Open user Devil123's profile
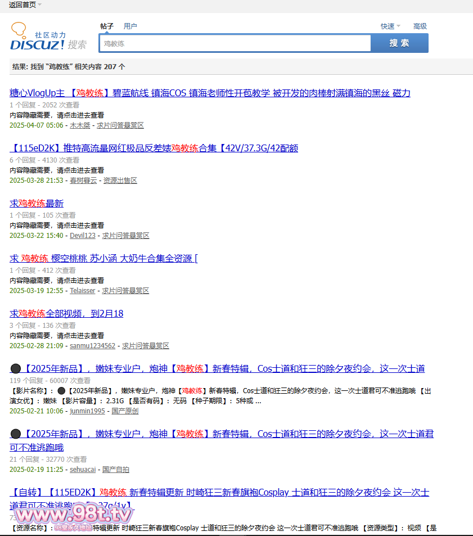The width and height of the screenshot is (473, 536). pyautogui.click(x=83, y=236)
